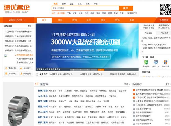Open 商城 in the orange navigation bar
Viewport: 171px width, 126px height.
click(x=132, y=20)
